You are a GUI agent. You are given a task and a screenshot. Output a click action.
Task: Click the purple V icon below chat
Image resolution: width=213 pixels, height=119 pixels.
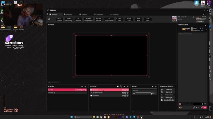point(194,107)
